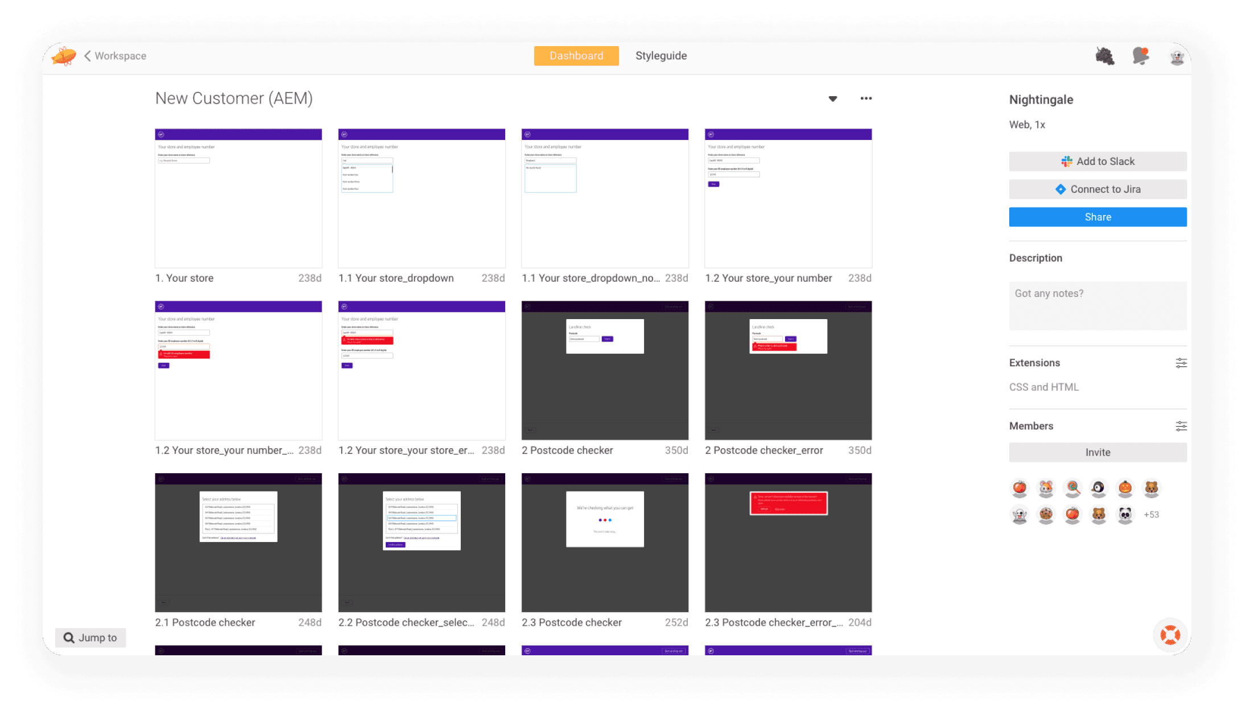Screen dimensions: 1251x715
Task: Open the help lifebuoy icon
Action: [x=1170, y=635]
